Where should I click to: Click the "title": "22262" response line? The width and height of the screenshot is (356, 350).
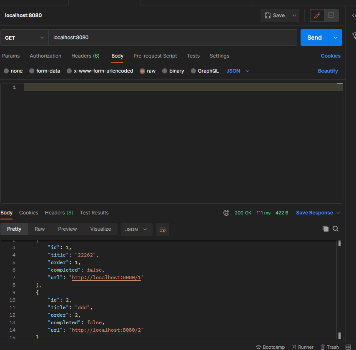[73, 255]
